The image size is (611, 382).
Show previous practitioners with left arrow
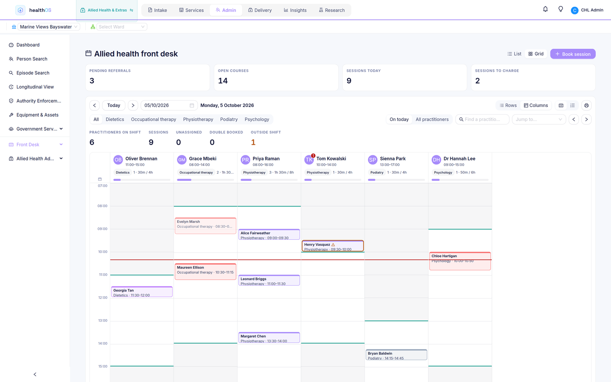[574, 119]
